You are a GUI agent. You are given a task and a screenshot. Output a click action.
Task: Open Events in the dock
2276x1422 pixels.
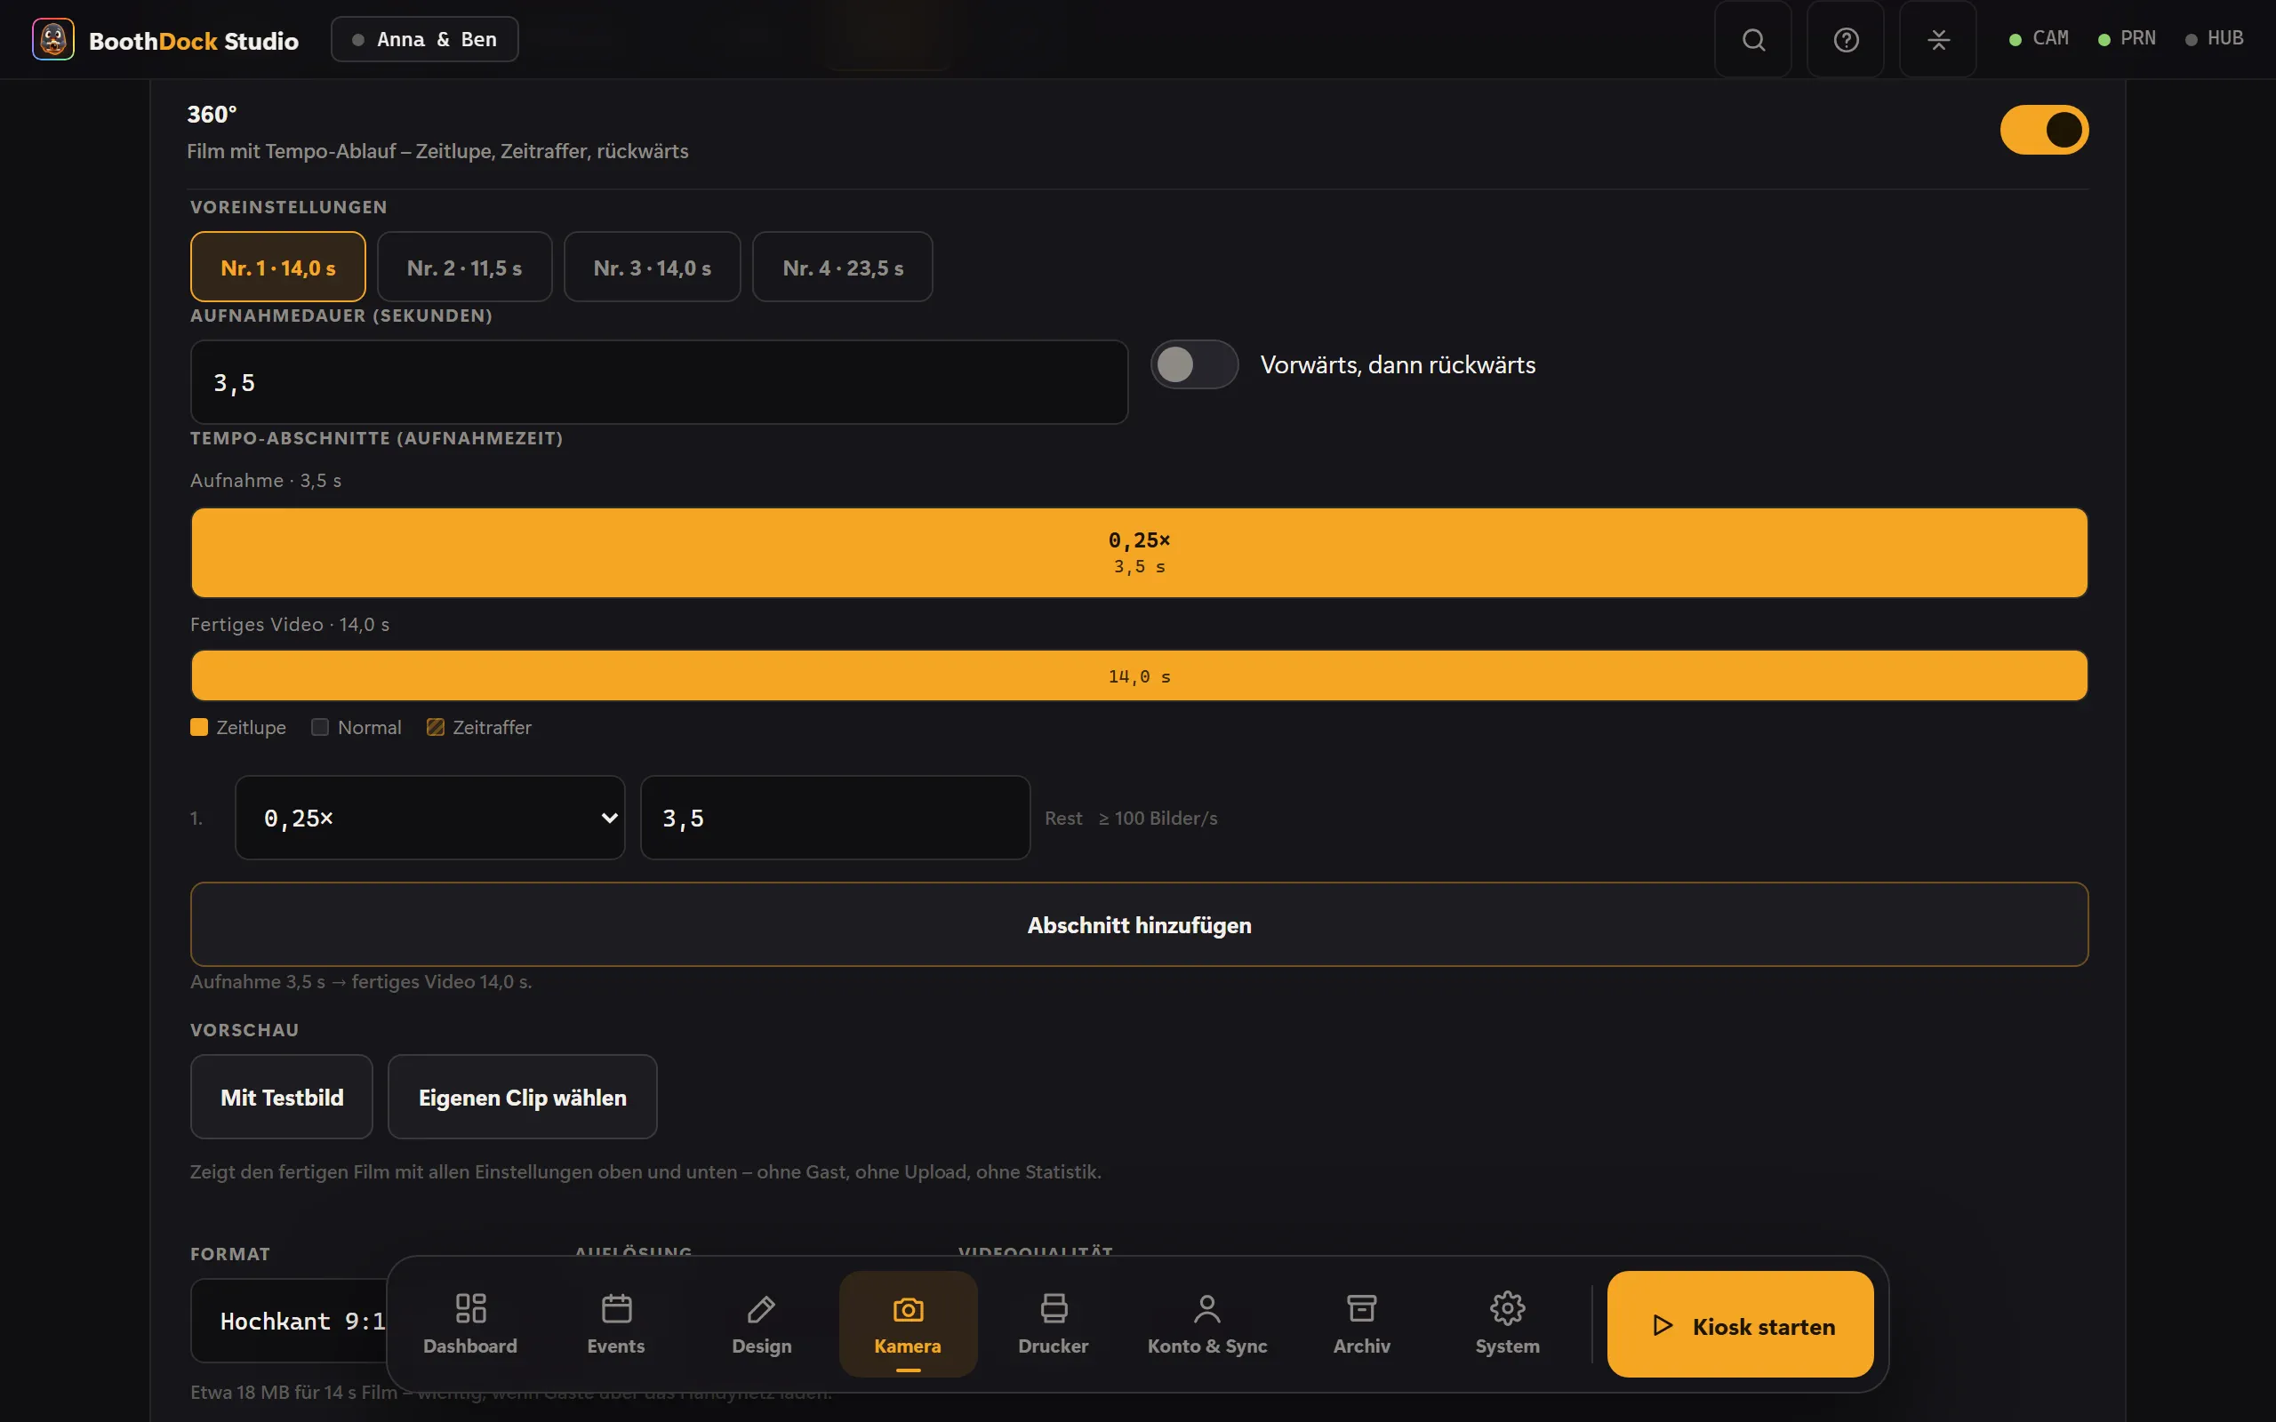pyautogui.click(x=616, y=1324)
